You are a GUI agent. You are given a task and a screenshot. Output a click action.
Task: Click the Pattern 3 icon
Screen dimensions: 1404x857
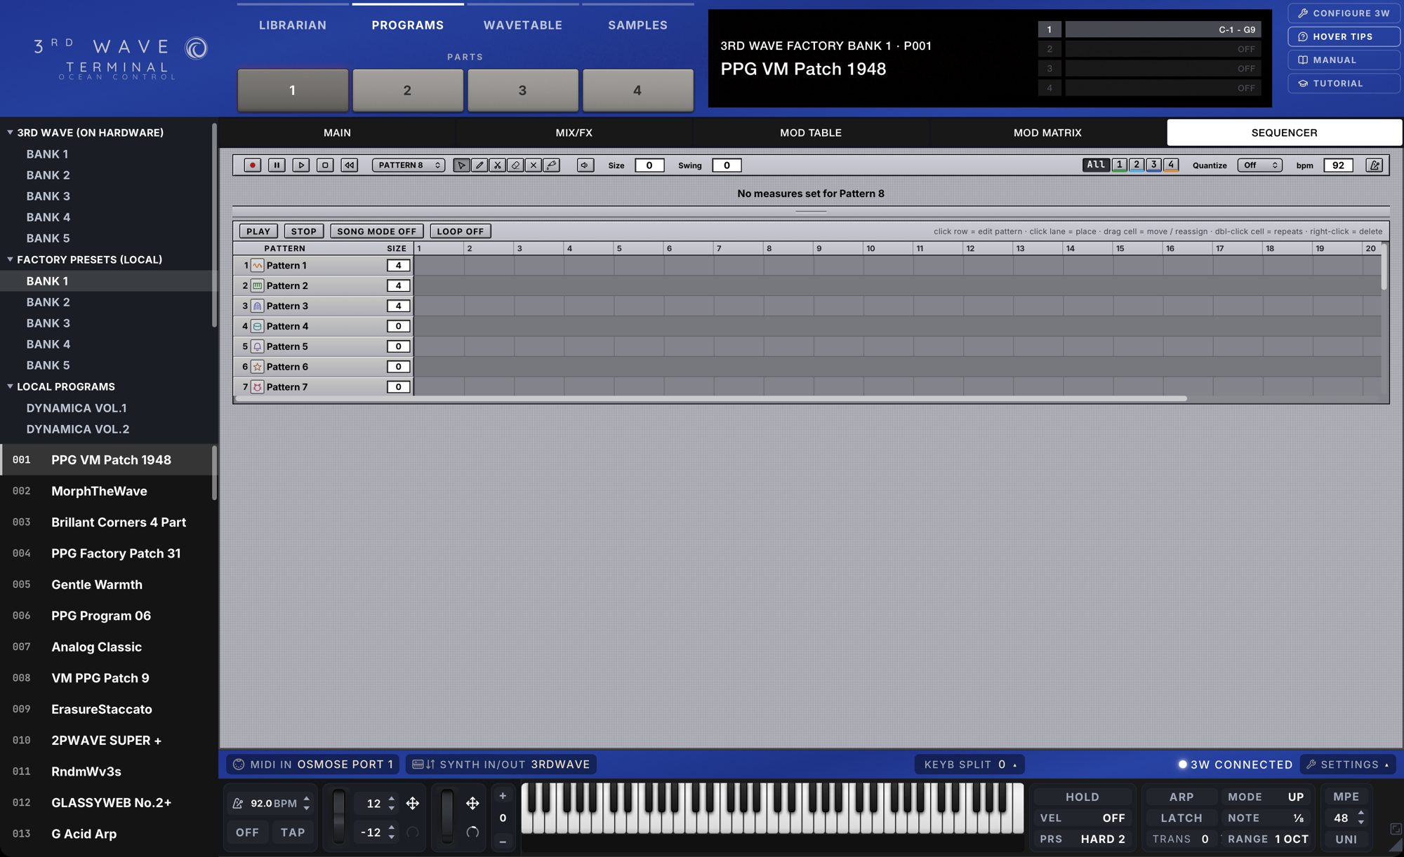(258, 306)
